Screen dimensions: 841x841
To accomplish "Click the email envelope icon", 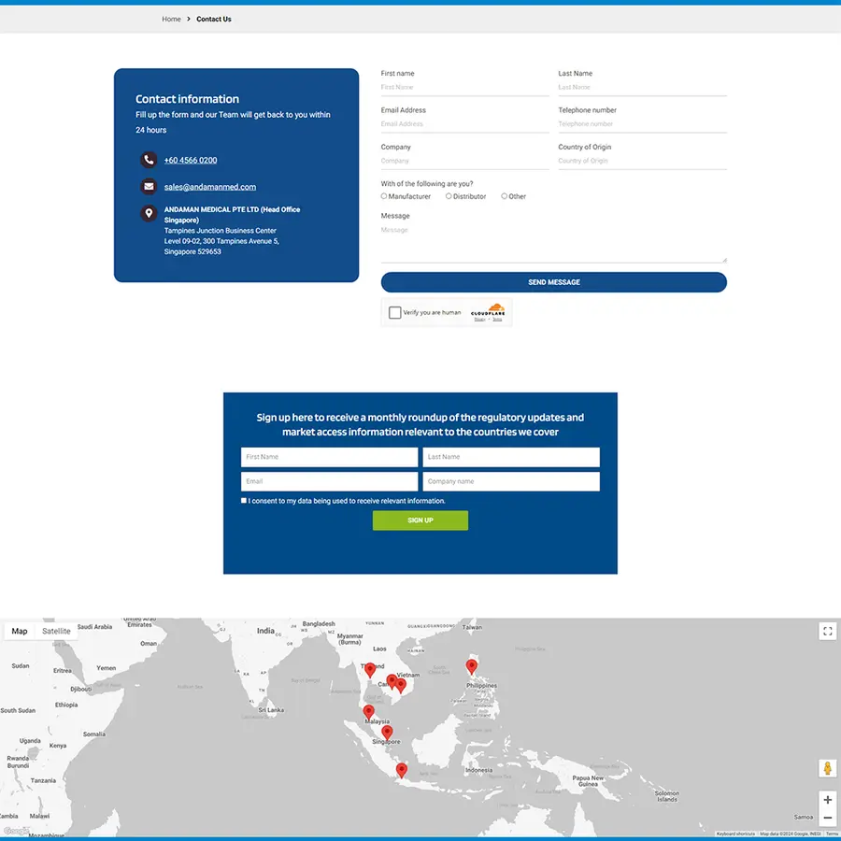I will pos(149,186).
